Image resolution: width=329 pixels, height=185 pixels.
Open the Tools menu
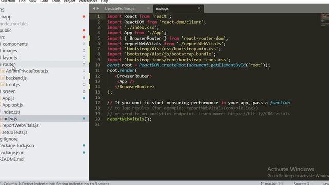pyautogui.click(x=56, y=1)
